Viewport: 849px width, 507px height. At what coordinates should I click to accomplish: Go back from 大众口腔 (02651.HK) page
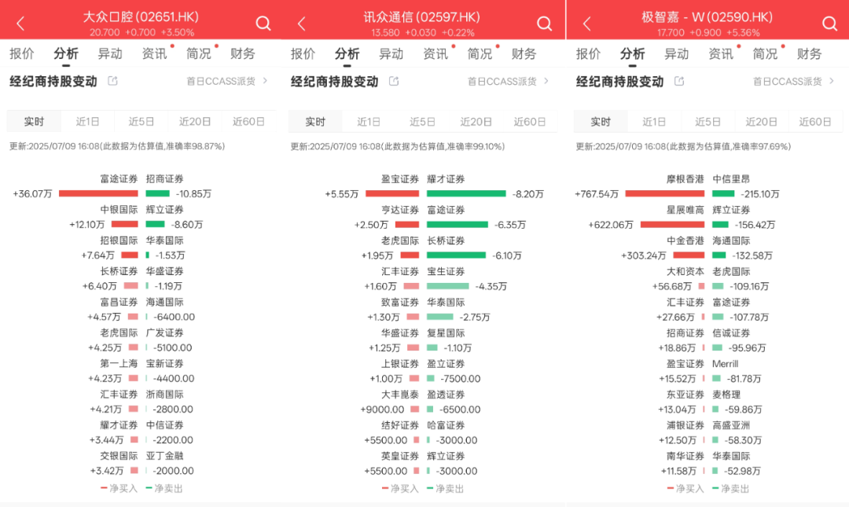pyautogui.click(x=20, y=24)
